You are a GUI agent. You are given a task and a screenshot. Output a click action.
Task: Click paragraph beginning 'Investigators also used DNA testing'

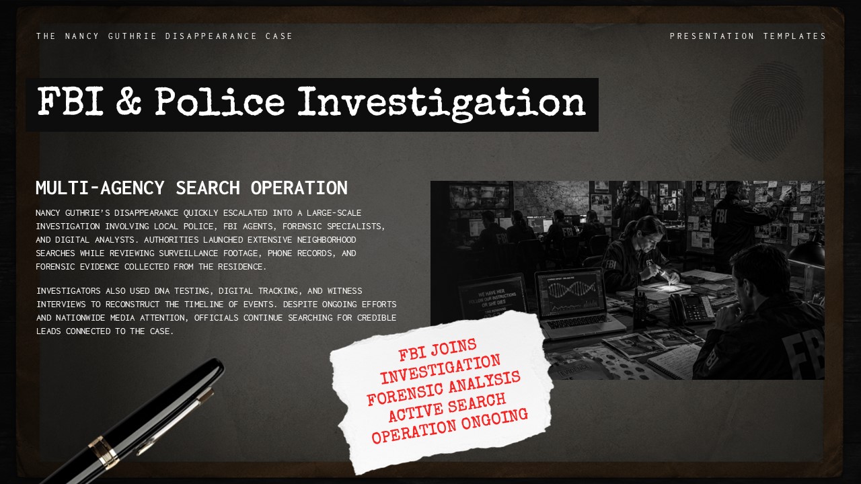(x=216, y=311)
